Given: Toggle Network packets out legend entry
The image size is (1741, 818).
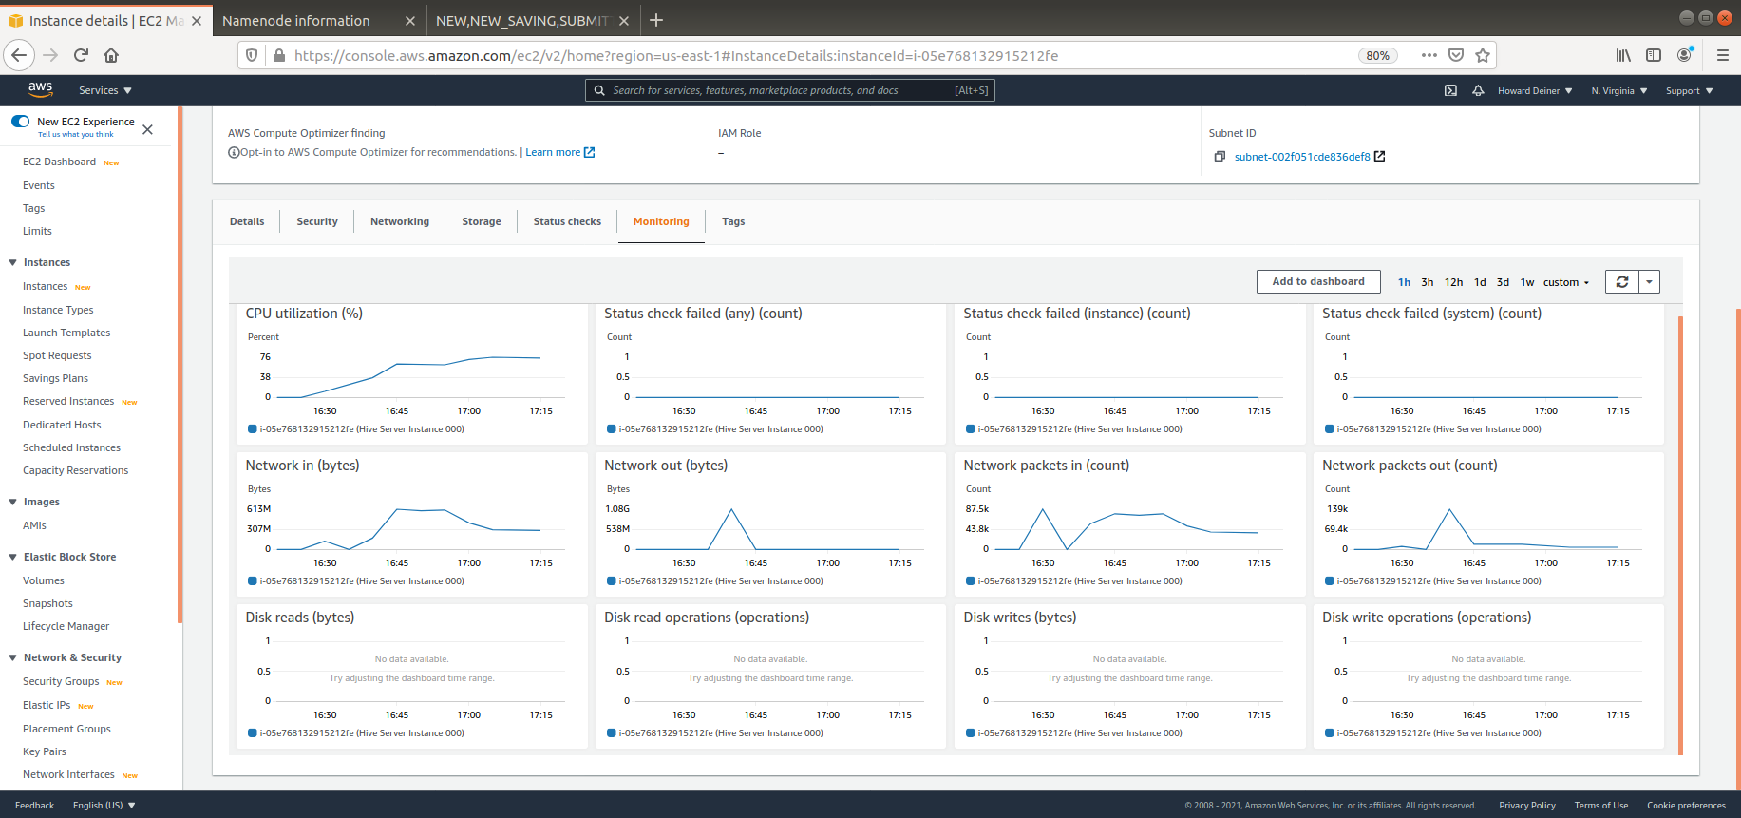Looking at the screenshot, I should pyautogui.click(x=1433, y=581).
